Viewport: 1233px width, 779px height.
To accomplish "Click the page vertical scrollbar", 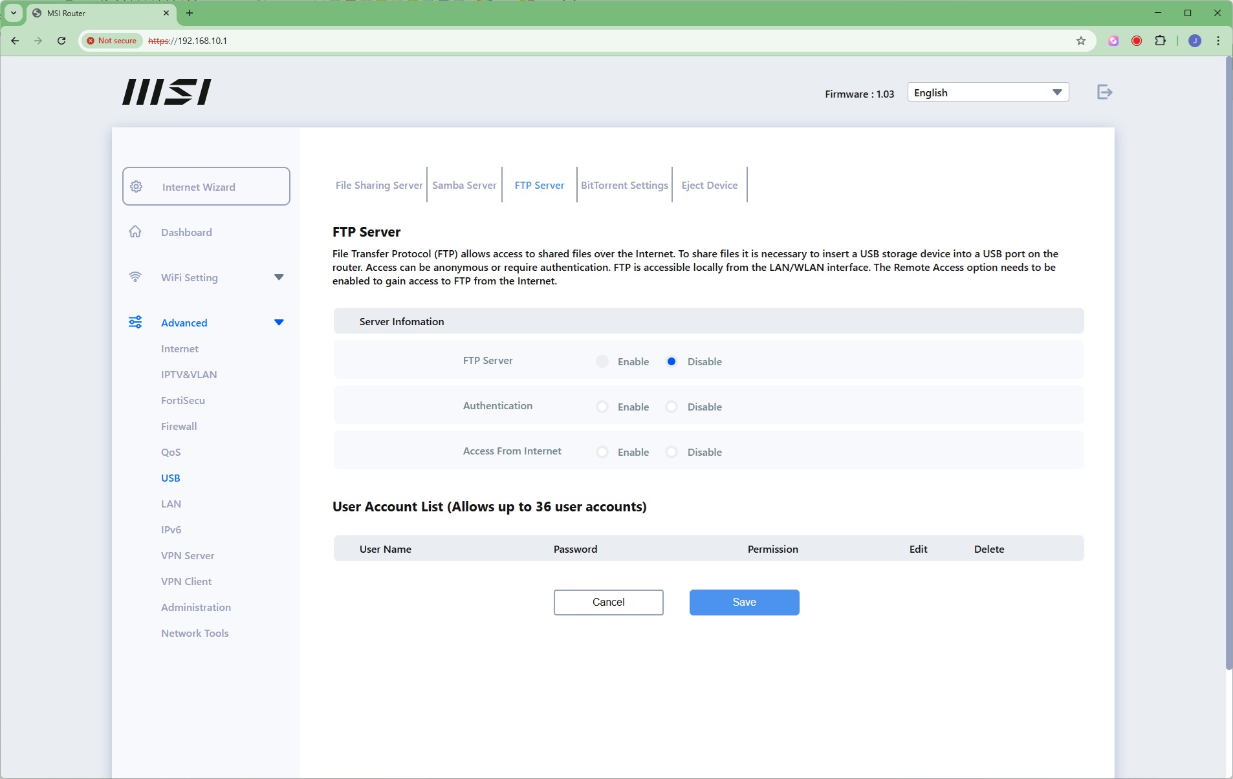I will click(1228, 363).
